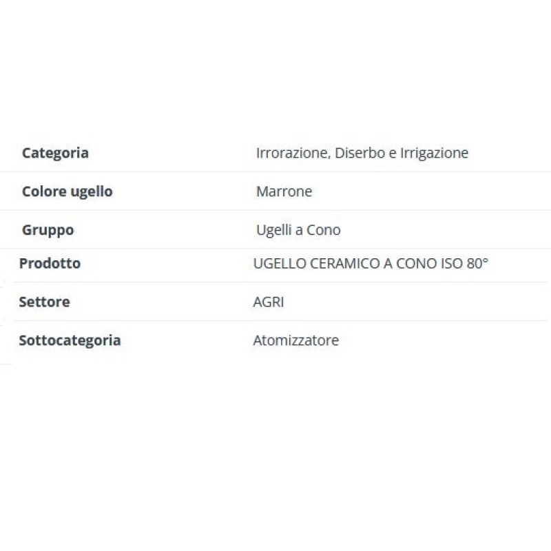Click the Marrone nozzle color value
Viewport: 551px width, 551px height.
(284, 191)
